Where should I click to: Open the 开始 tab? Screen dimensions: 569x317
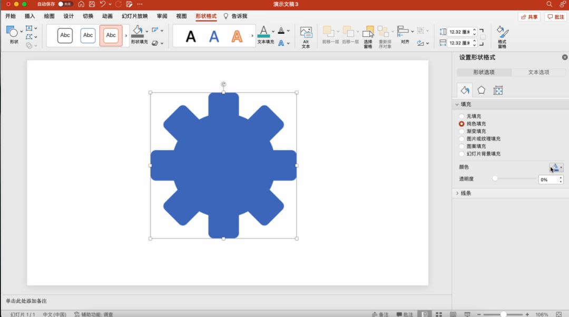coord(11,16)
